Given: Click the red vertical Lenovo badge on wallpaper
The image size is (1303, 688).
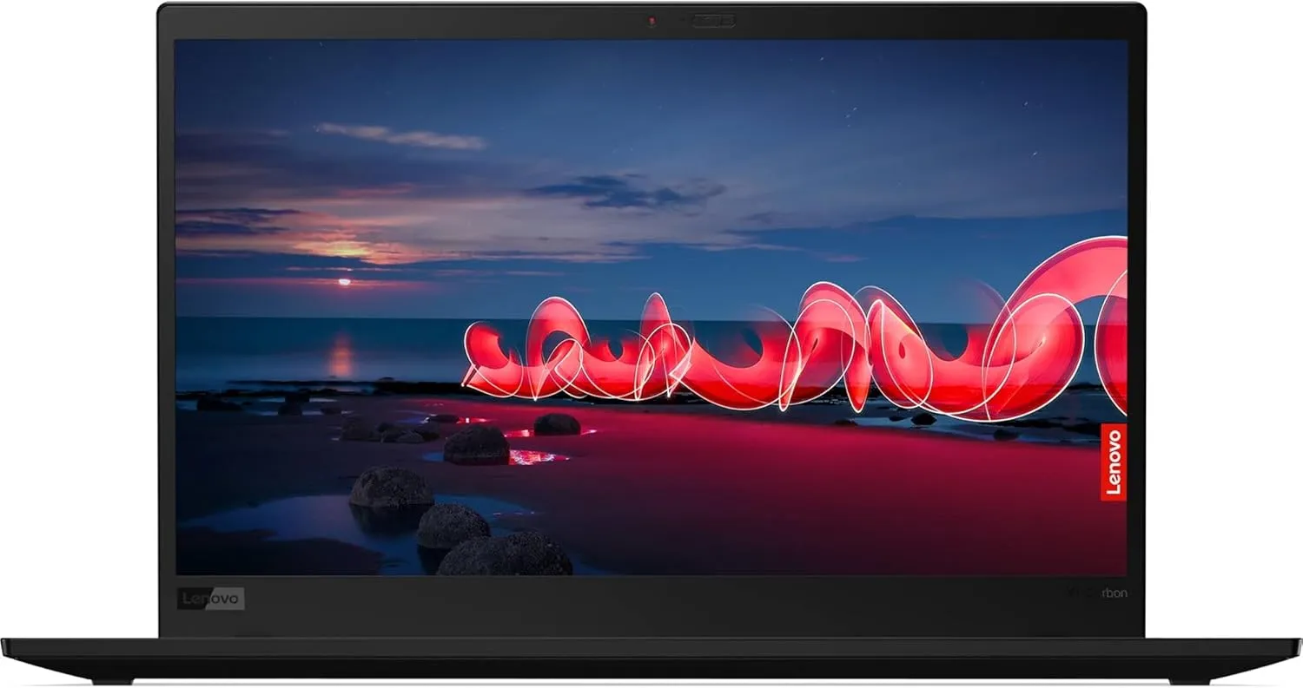Looking at the screenshot, I should click(1114, 462).
